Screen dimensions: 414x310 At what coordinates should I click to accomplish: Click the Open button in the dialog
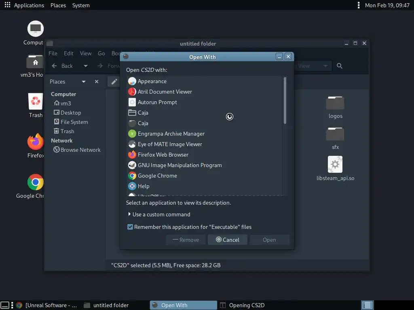pyautogui.click(x=270, y=240)
